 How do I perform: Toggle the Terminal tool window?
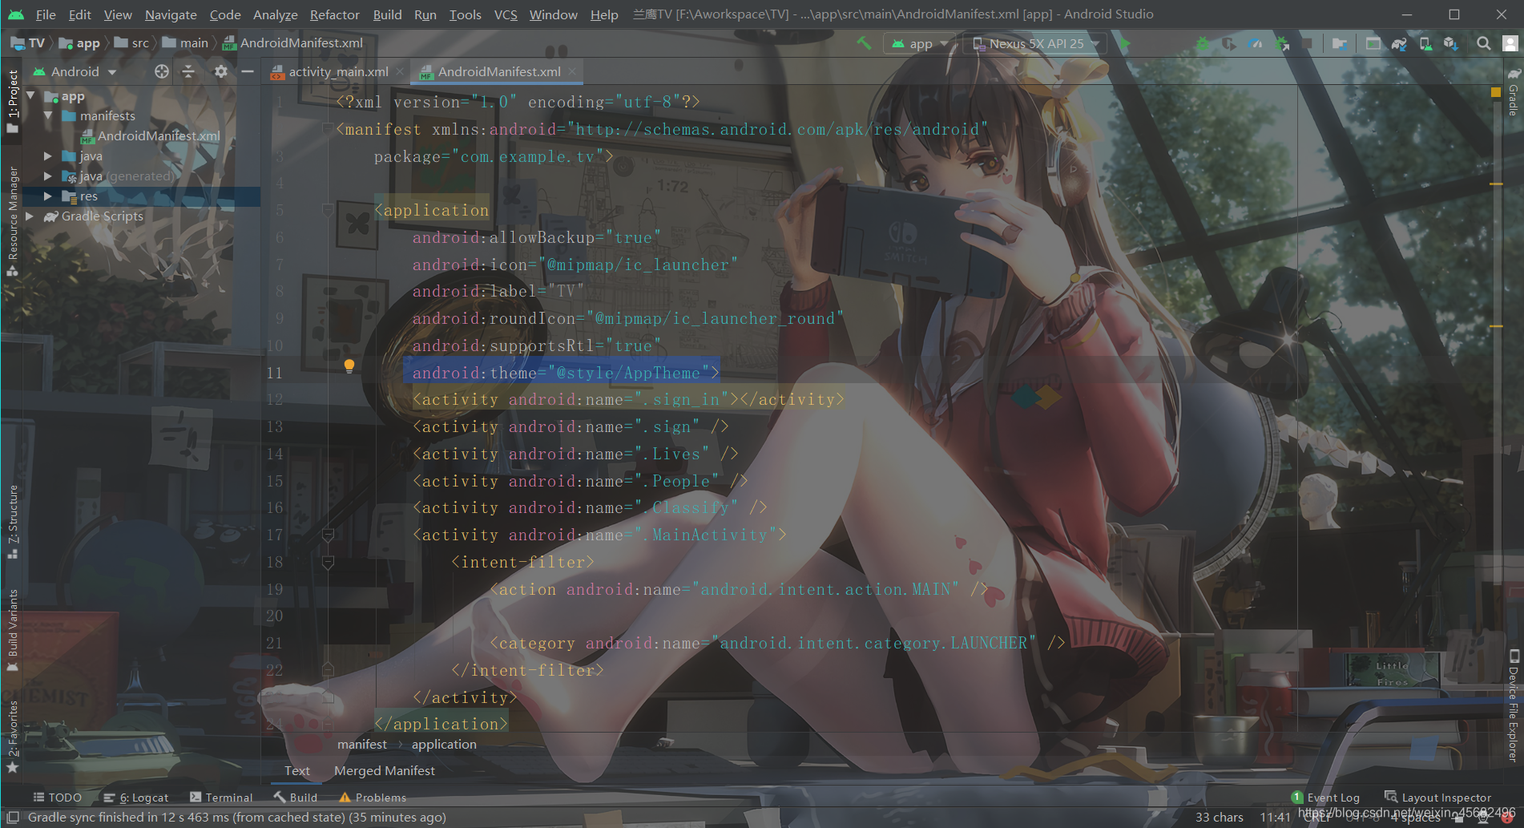(x=221, y=798)
